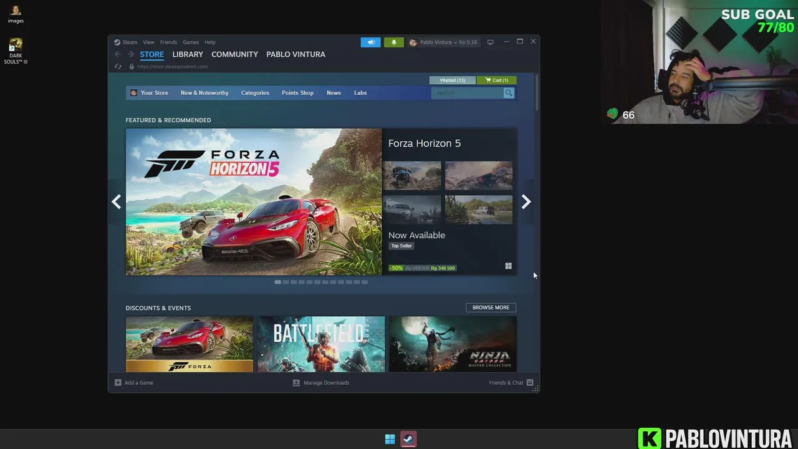798x449 pixels.
Task: Click the store search field
Action: (468, 93)
